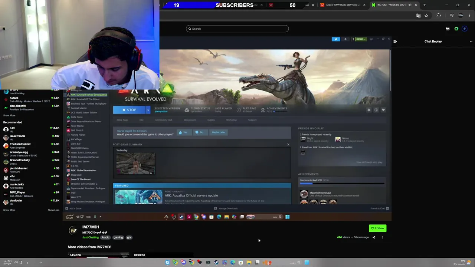Screen dimensions: 475x267
Task: Select Sons Of The Forest in library
Action: [x=81, y=179]
